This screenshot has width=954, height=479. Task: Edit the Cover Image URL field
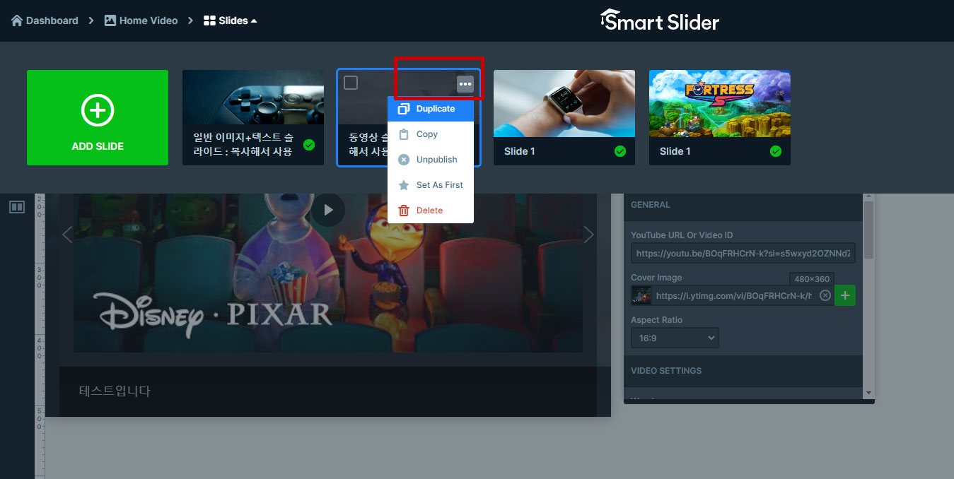(733, 295)
